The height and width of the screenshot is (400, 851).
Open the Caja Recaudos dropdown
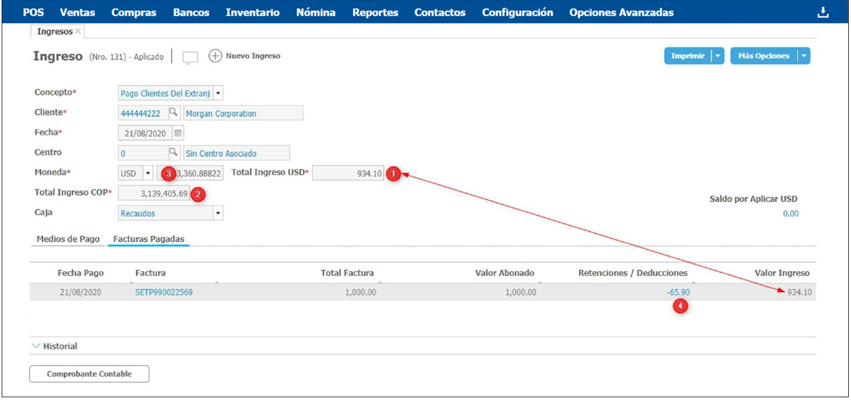[x=218, y=213]
